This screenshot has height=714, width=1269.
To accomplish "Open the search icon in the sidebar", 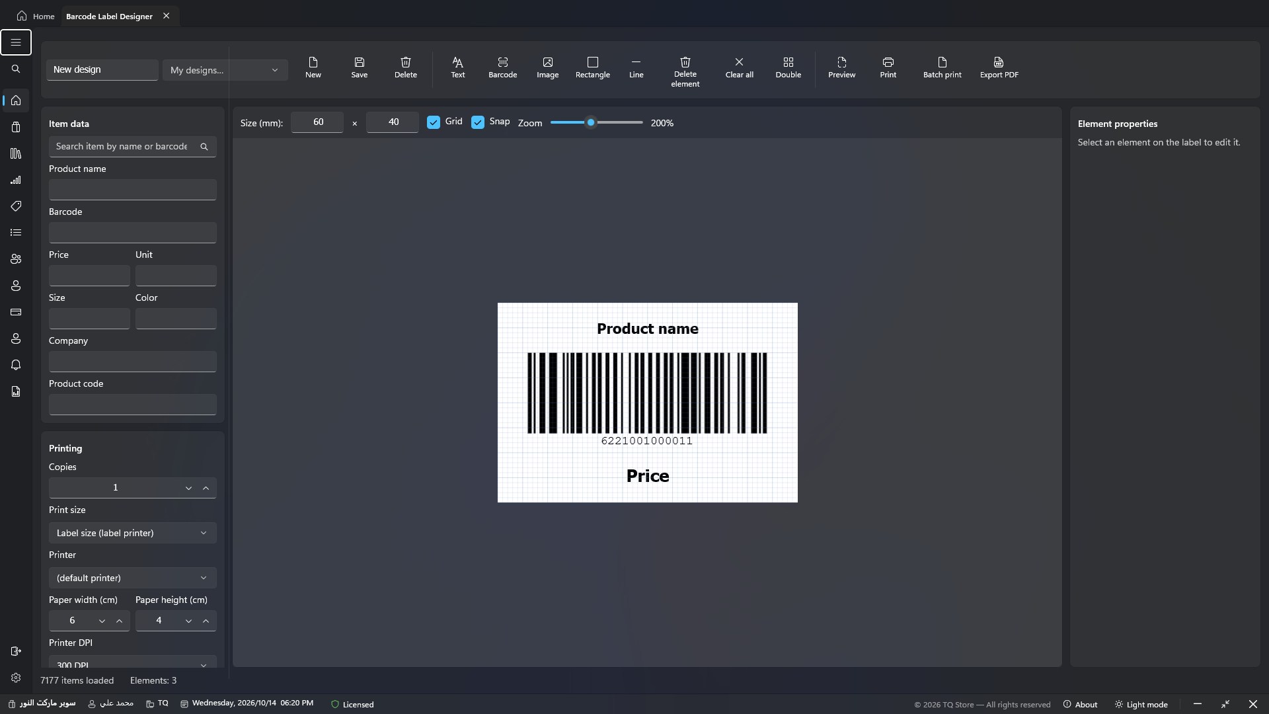I will (x=16, y=69).
